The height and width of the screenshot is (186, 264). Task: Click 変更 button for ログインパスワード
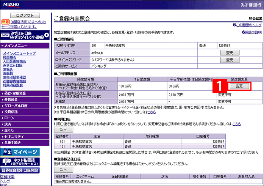click(x=230, y=60)
